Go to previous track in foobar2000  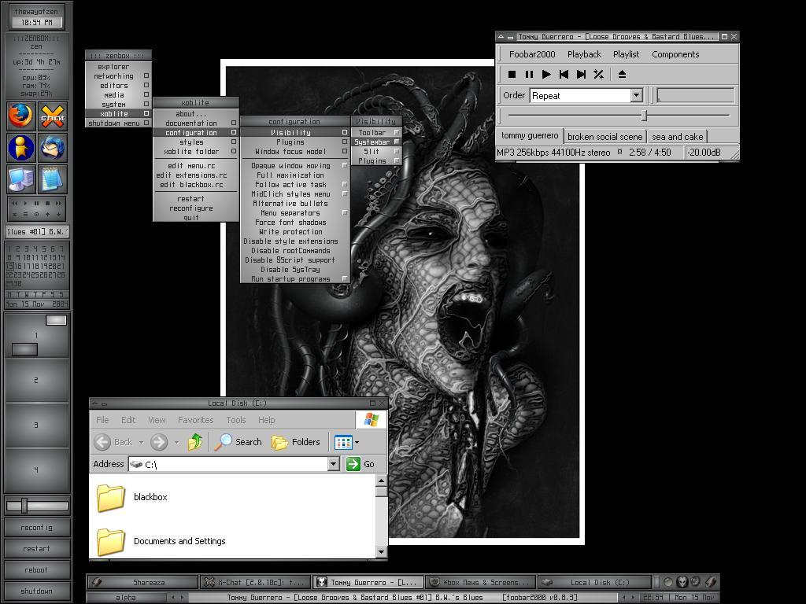click(x=564, y=75)
